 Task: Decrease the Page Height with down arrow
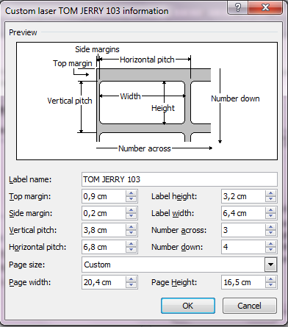point(270,285)
